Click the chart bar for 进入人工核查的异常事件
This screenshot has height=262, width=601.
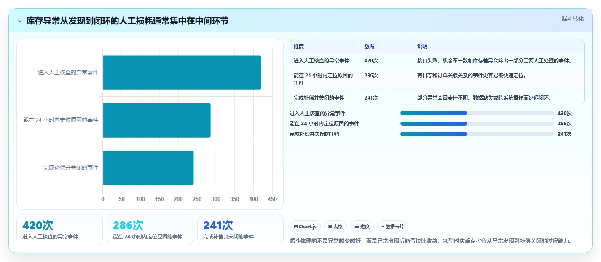(182, 73)
